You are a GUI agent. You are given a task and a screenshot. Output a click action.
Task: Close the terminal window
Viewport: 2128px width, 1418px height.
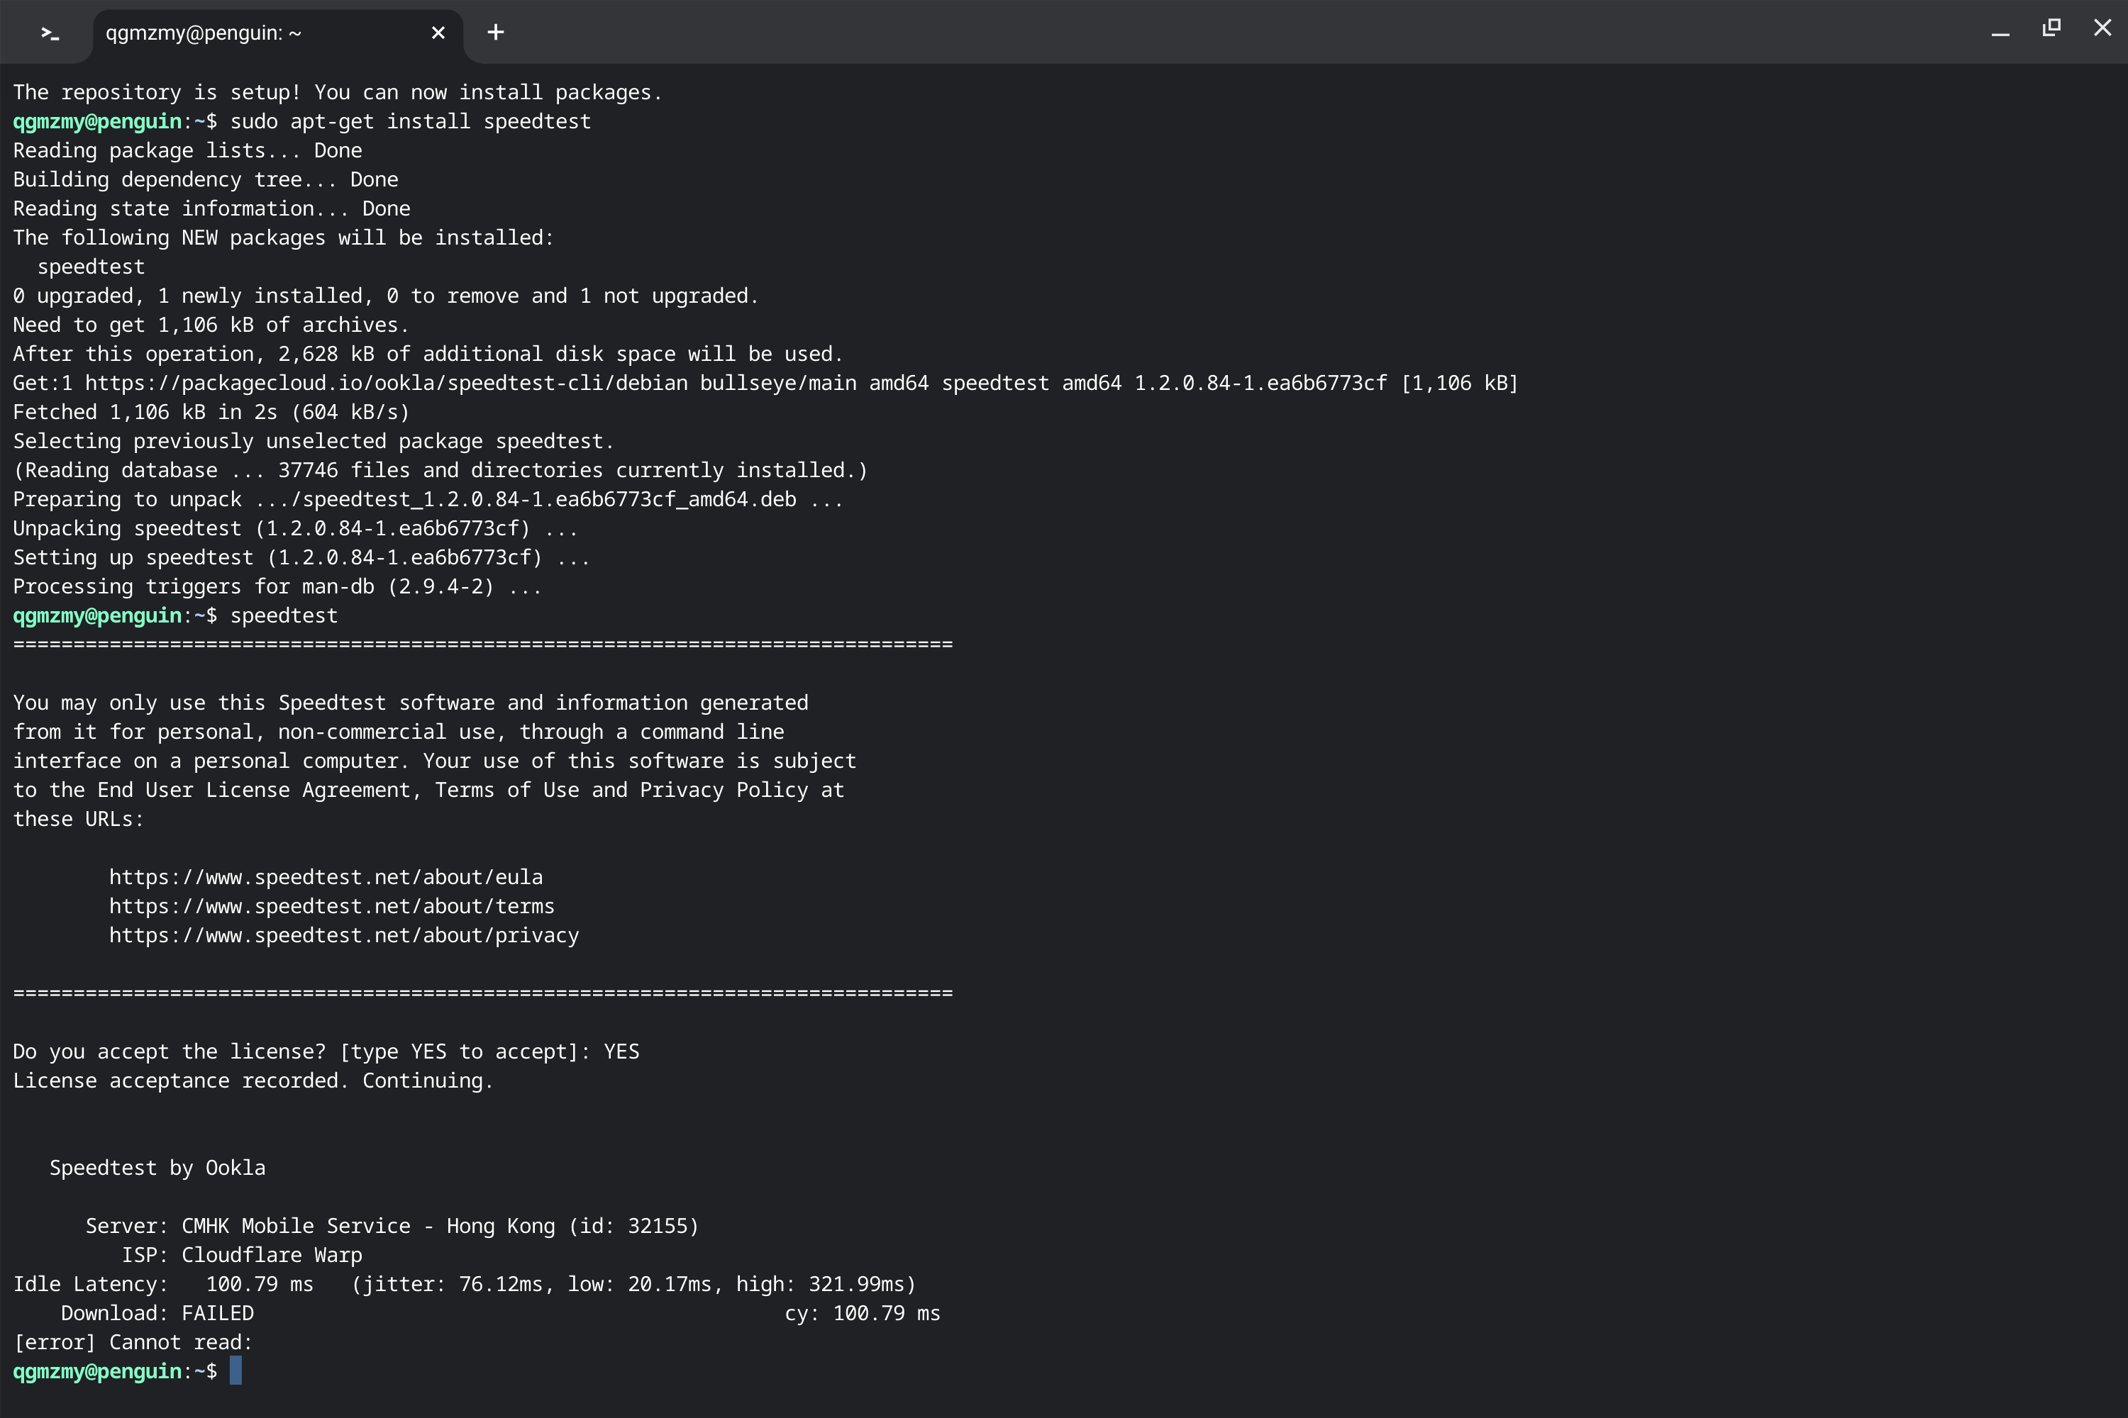tap(2102, 28)
